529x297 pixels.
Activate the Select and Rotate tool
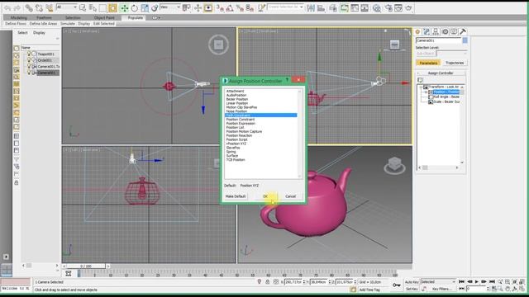[x=134, y=7]
